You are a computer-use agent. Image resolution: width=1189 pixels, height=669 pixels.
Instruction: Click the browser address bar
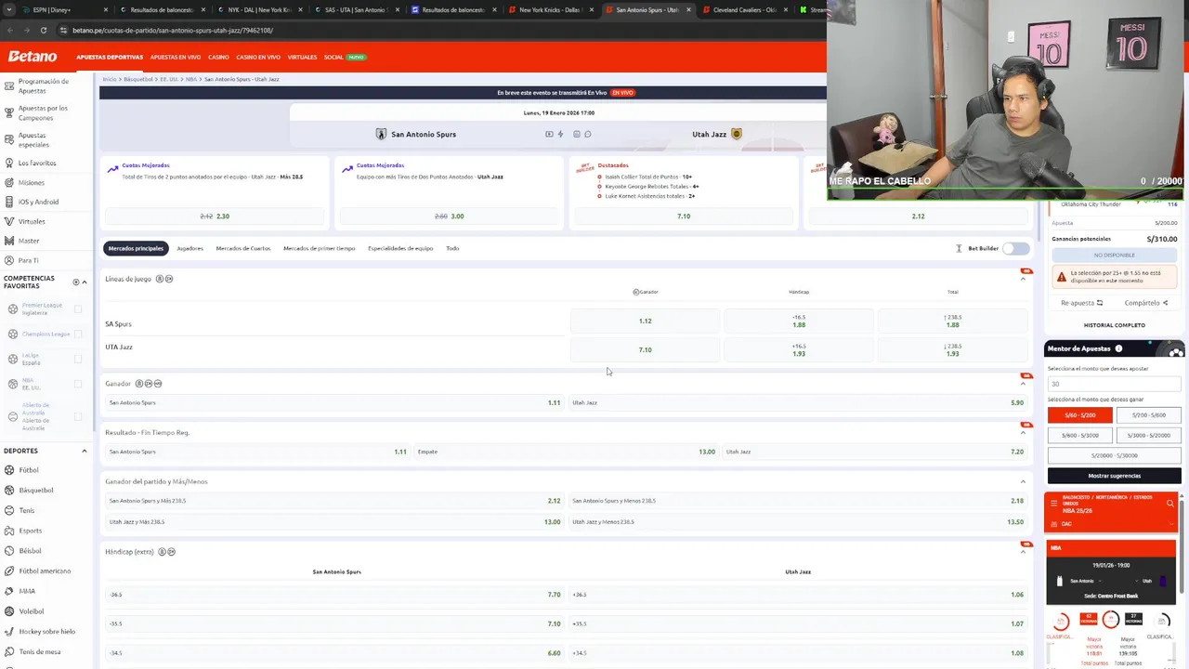(437, 30)
